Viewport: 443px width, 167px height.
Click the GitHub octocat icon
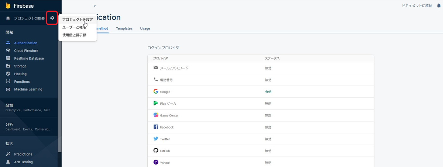(156, 150)
